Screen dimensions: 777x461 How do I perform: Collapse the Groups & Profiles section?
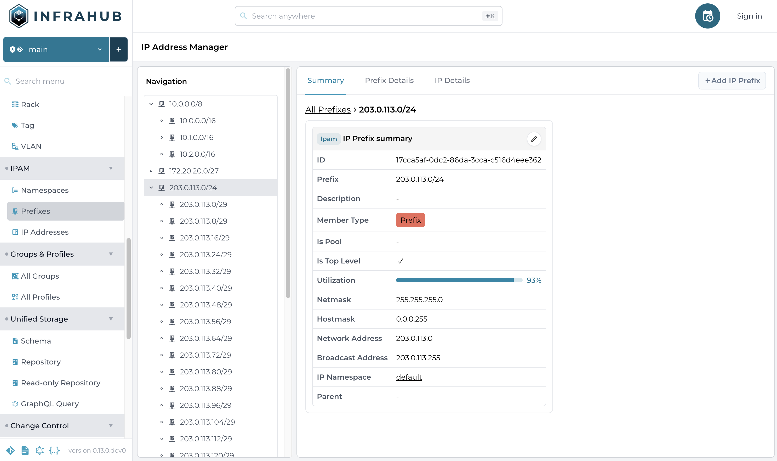[x=111, y=254]
